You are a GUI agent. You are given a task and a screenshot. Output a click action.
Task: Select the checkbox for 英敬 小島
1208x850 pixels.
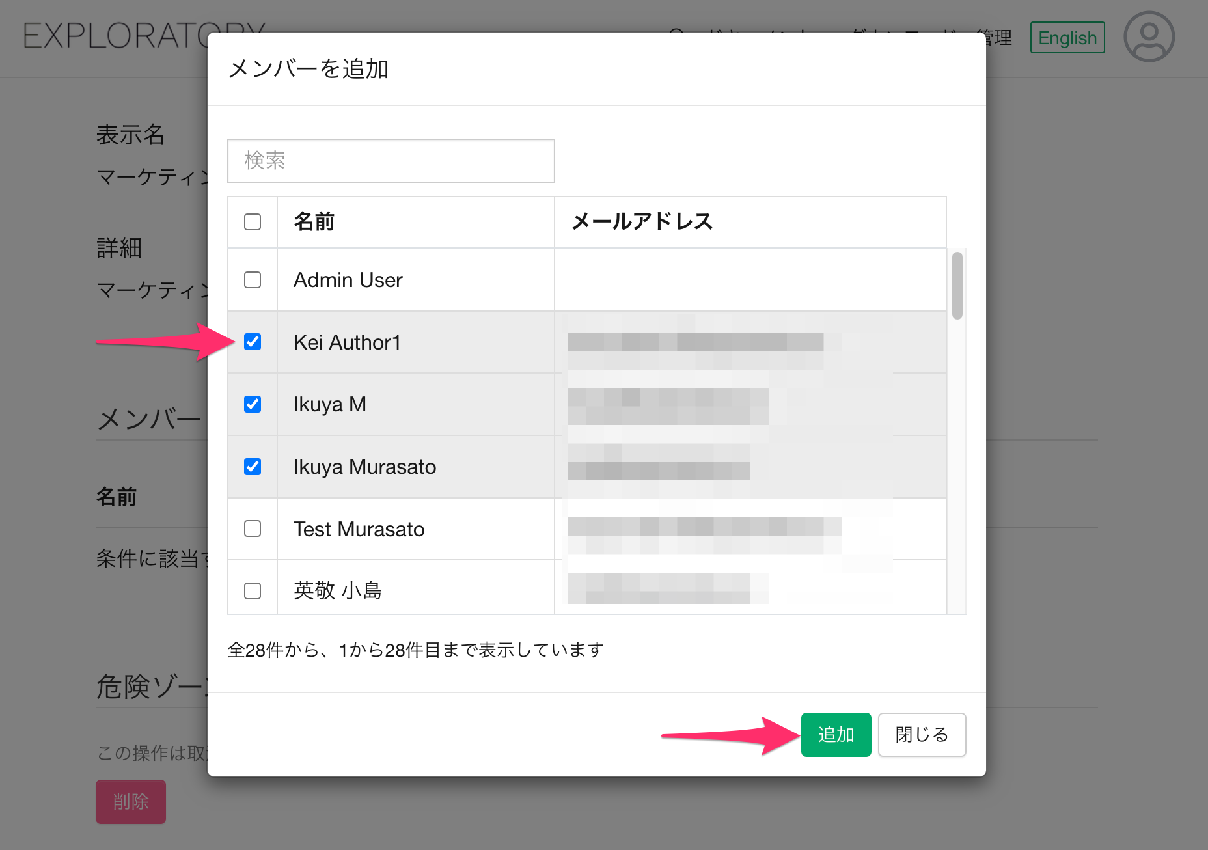253,590
